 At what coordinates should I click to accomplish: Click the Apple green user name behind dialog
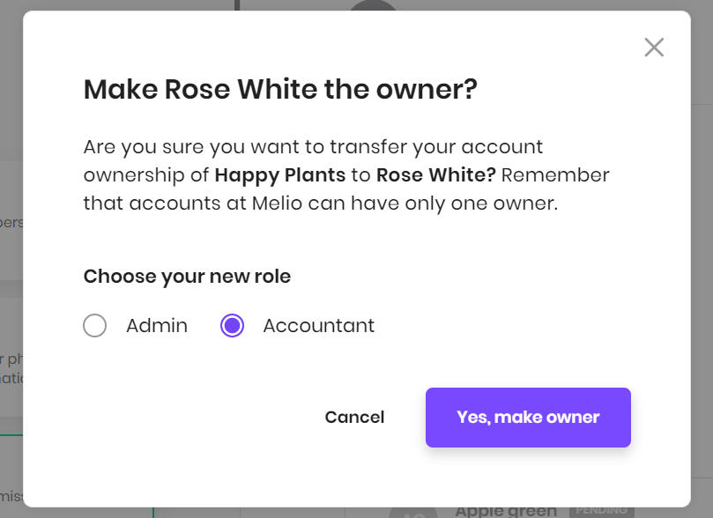click(x=506, y=511)
